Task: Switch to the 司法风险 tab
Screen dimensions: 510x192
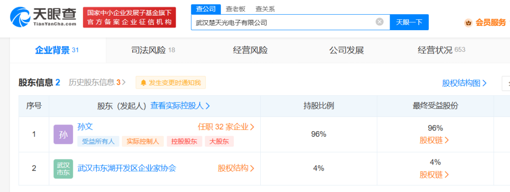Action: [x=153, y=50]
